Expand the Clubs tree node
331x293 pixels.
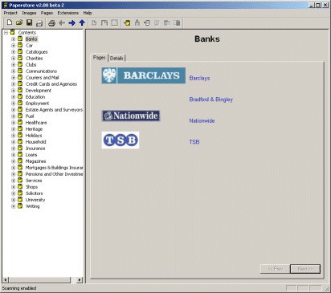tap(13, 65)
